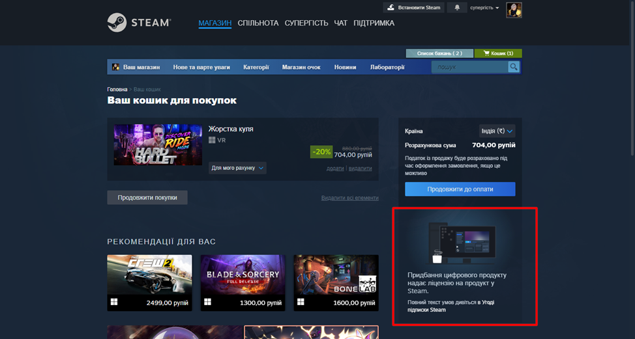Click the Steam logo in header
Viewport: 635px width, 339px height.
pyautogui.click(x=140, y=23)
